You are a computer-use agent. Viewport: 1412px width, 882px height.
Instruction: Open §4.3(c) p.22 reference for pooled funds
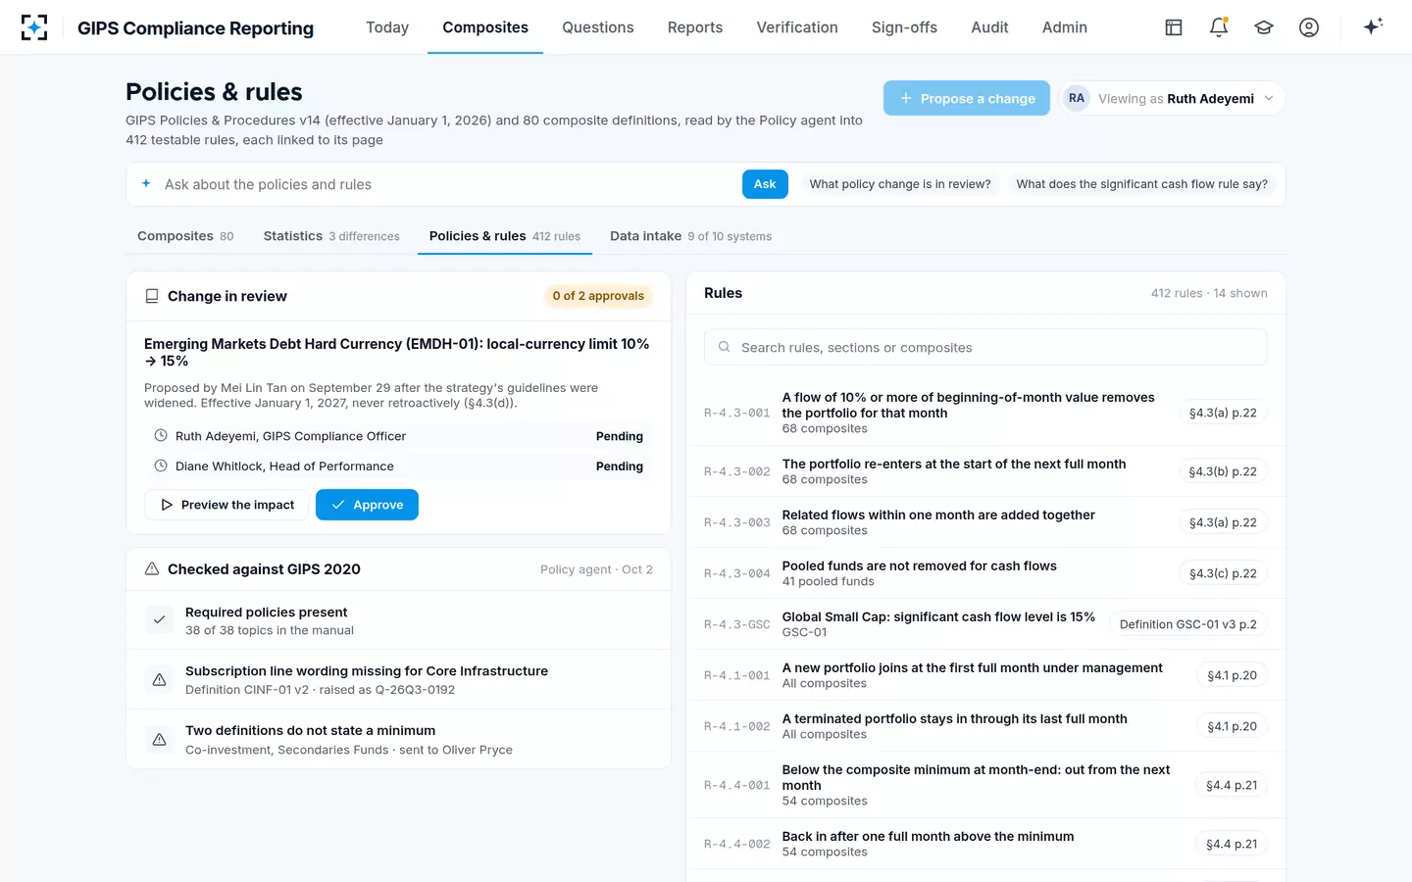click(1223, 573)
